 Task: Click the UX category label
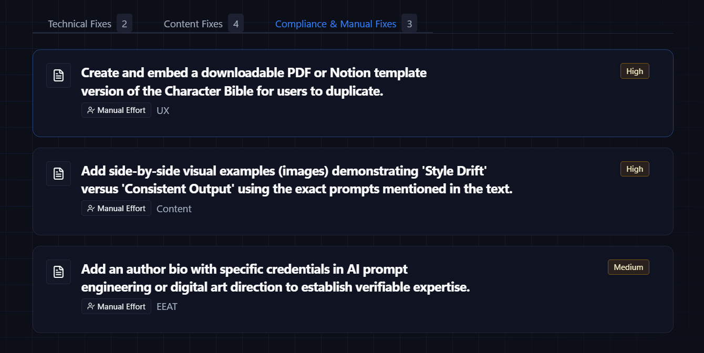[x=163, y=111]
